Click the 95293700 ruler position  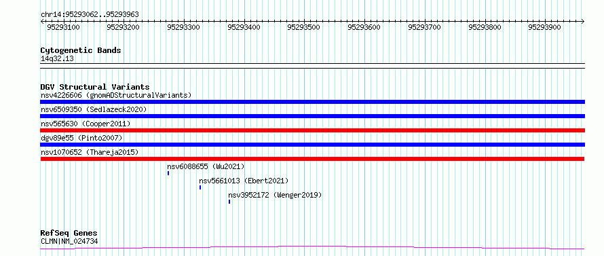click(x=424, y=27)
